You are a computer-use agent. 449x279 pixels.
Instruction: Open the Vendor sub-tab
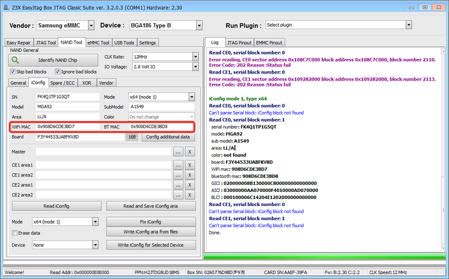[106, 83]
